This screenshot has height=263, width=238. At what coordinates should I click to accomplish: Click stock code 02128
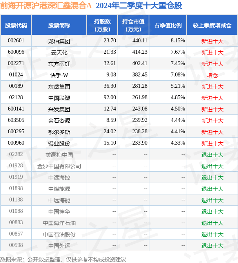pos(16,98)
